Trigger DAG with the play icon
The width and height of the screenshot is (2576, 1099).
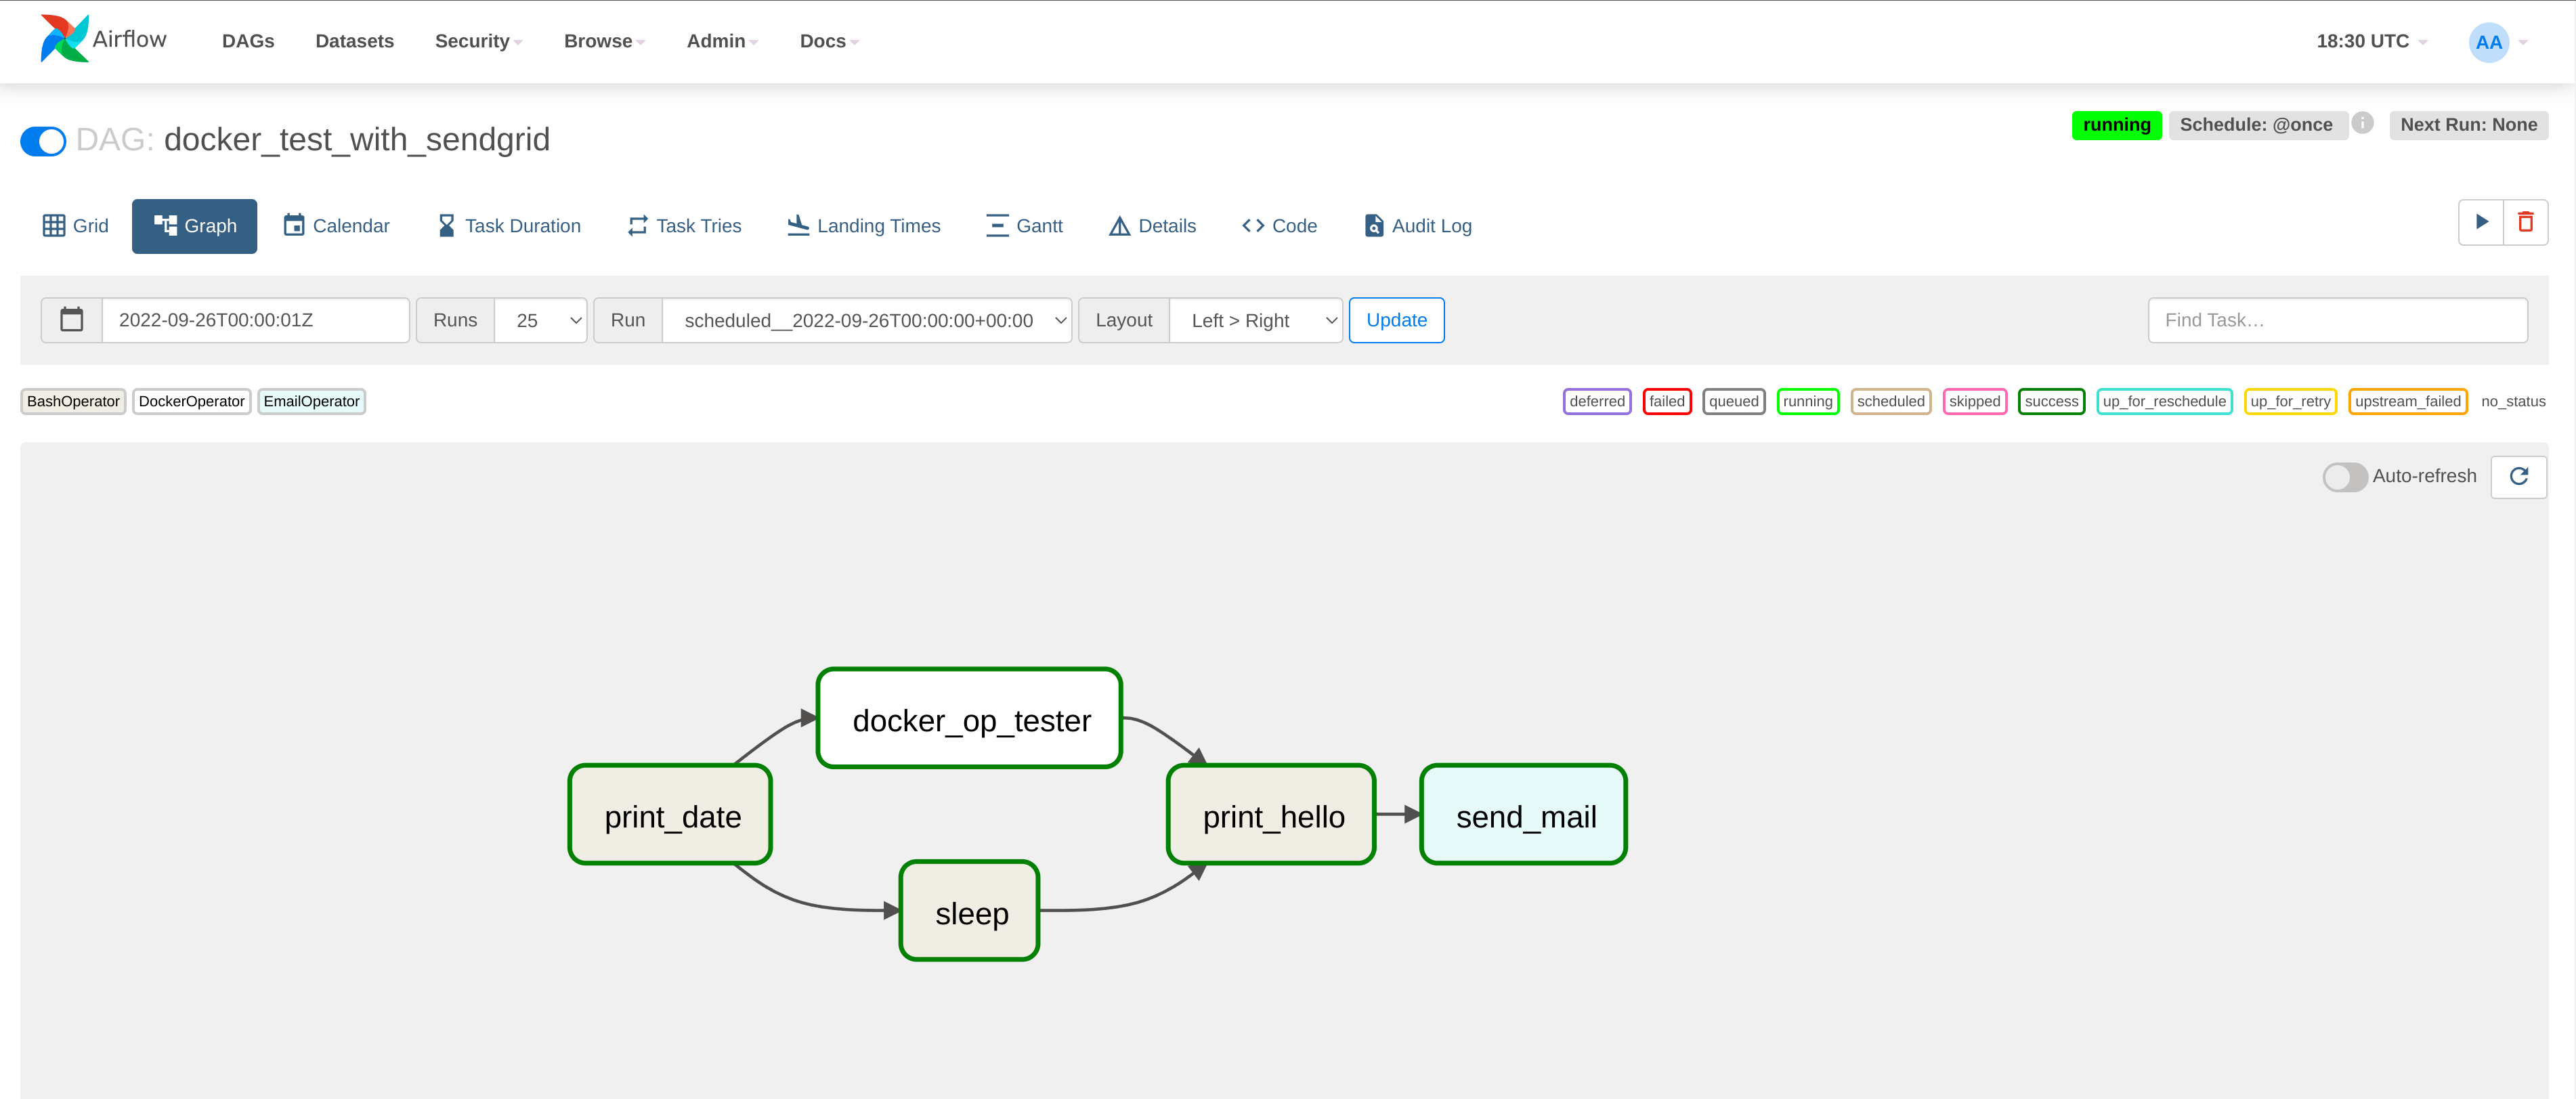click(2481, 222)
